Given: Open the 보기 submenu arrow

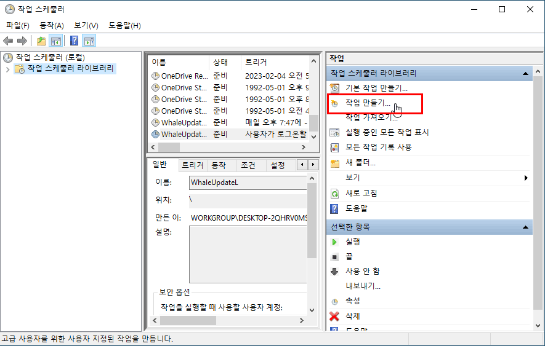Looking at the screenshot, I should coord(526,178).
